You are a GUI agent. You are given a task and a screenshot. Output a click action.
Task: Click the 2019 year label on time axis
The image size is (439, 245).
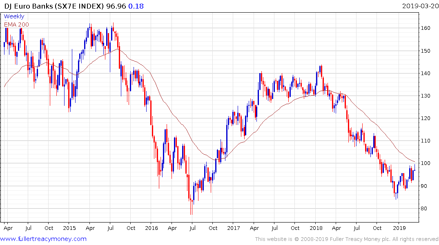399,228
